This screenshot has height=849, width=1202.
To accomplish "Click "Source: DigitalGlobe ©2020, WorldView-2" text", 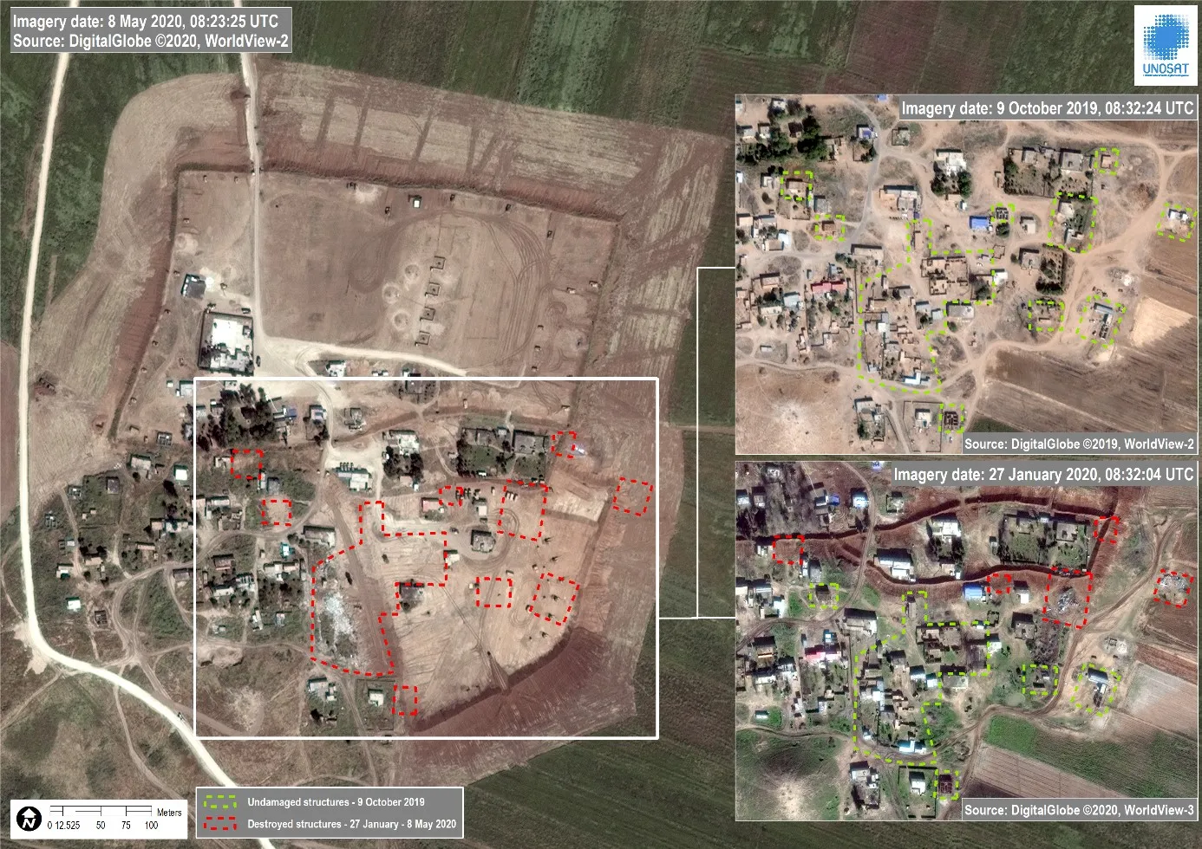I will [x=151, y=40].
